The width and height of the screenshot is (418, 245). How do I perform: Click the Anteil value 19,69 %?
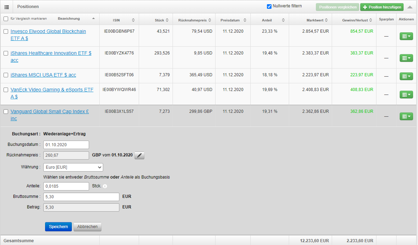coord(269,90)
